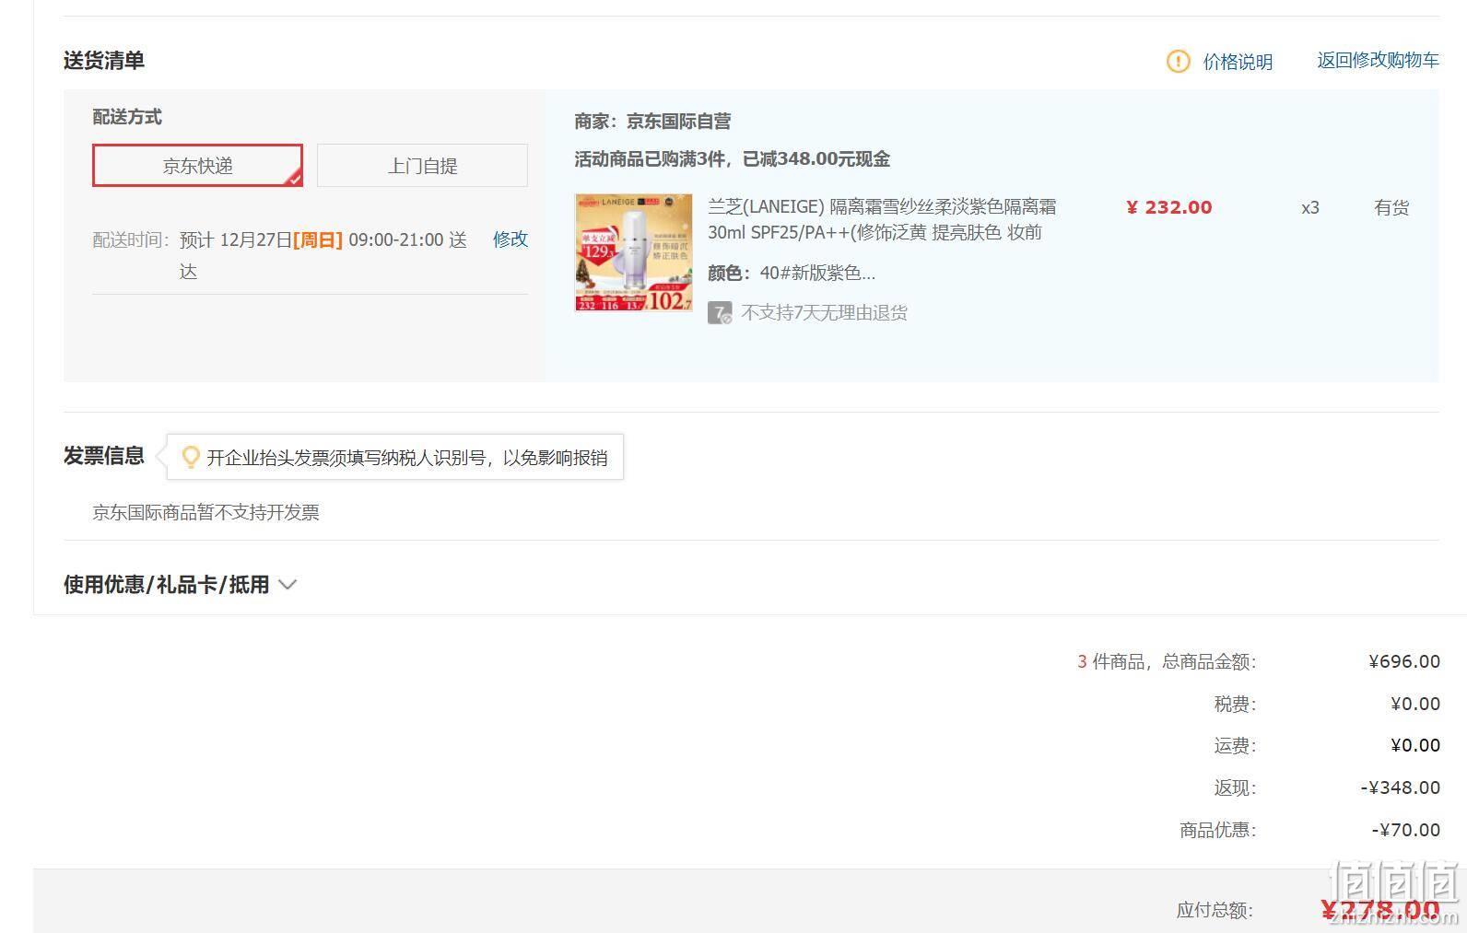Choose 上门自提 pickup option
Viewport: 1467px width, 933px height.
click(x=422, y=166)
